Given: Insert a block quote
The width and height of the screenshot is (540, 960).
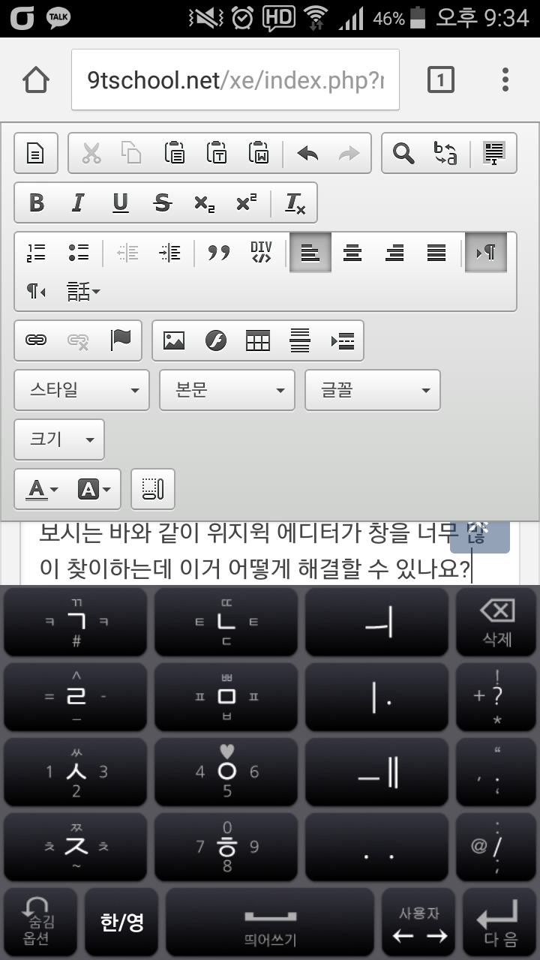Looking at the screenshot, I should pyautogui.click(x=218, y=253).
